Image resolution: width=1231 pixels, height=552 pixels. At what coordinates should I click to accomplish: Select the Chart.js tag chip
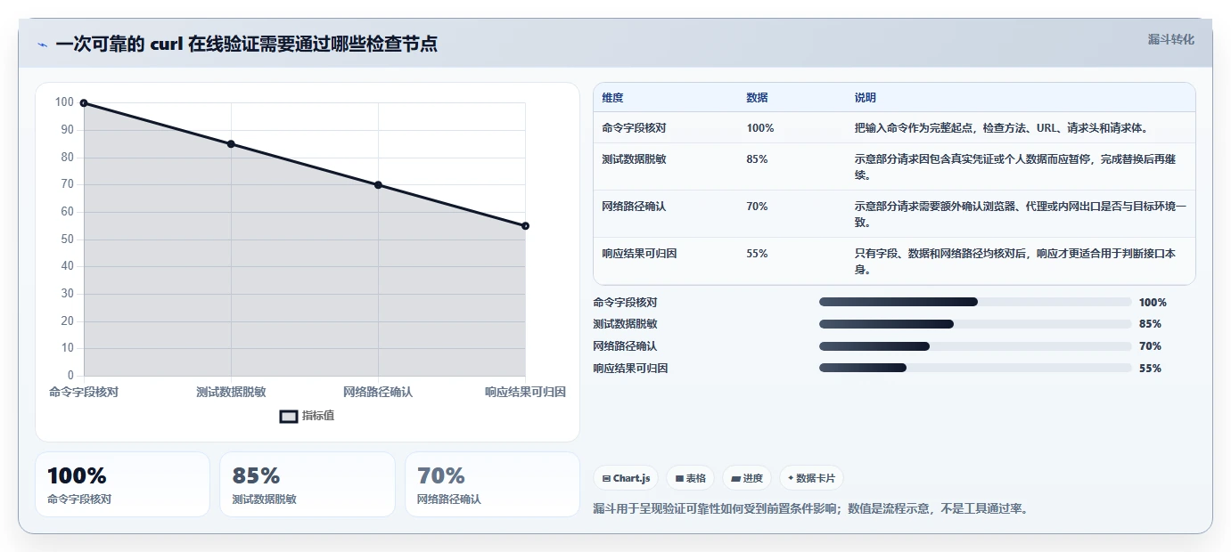(627, 478)
